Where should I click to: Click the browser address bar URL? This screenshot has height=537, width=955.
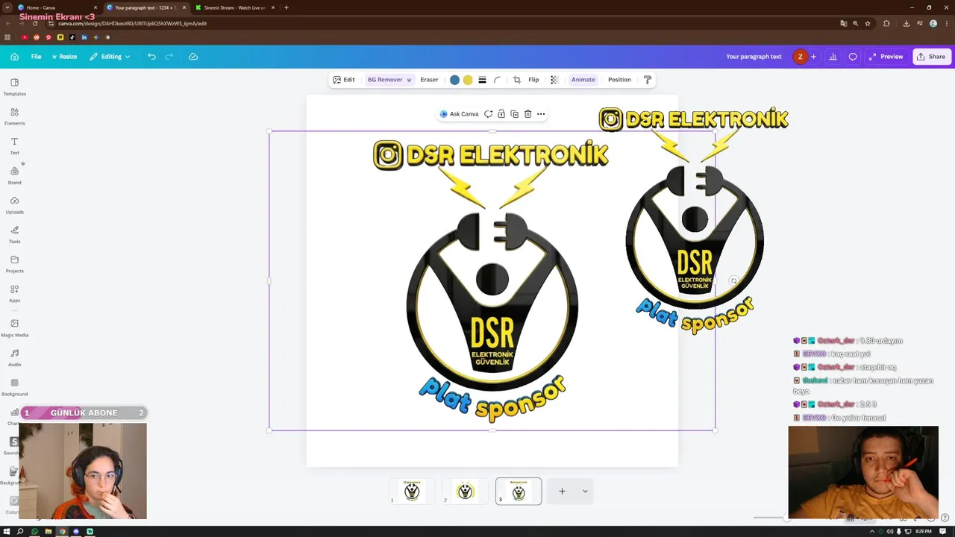(132, 23)
